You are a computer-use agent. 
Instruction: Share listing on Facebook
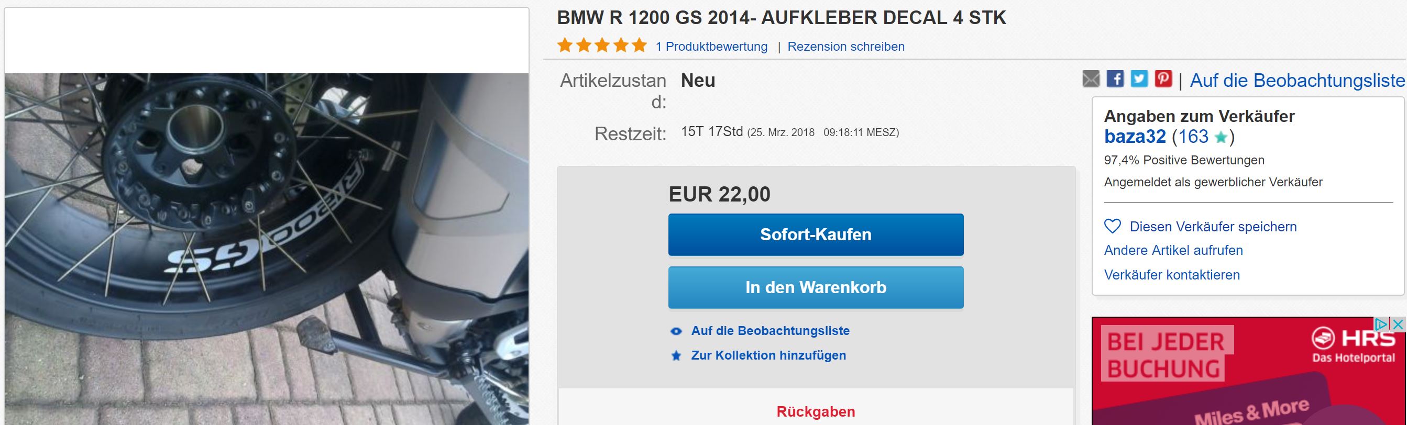tap(1115, 79)
